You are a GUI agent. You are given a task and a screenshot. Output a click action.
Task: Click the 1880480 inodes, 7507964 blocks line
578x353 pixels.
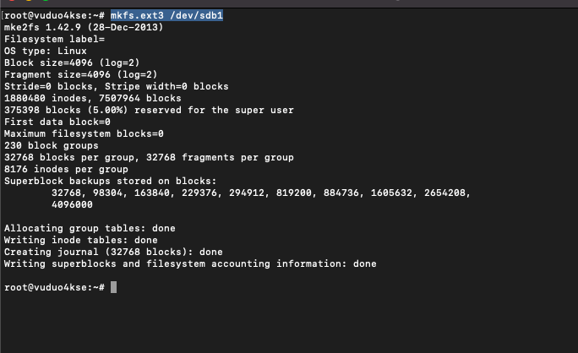92,98
